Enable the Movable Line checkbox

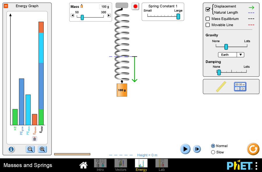pyautogui.click(x=208, y=25)
